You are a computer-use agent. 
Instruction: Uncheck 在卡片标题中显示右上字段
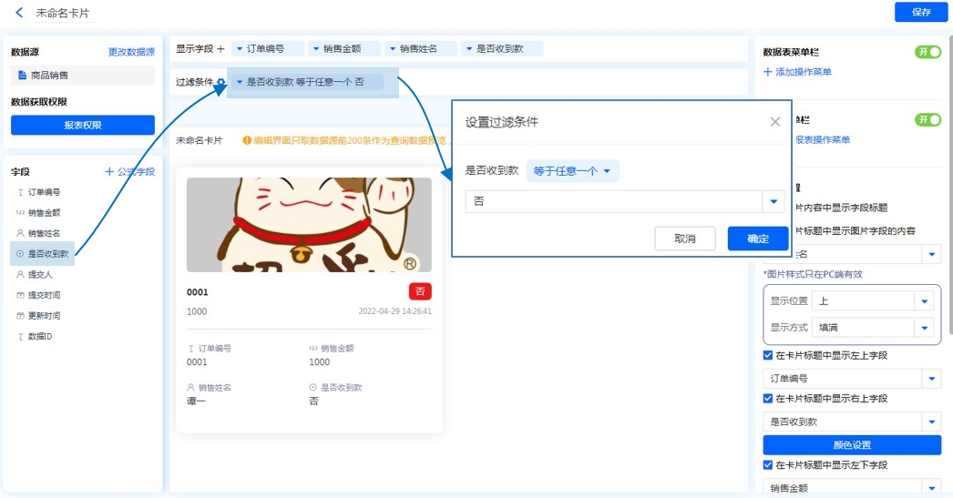768,399
